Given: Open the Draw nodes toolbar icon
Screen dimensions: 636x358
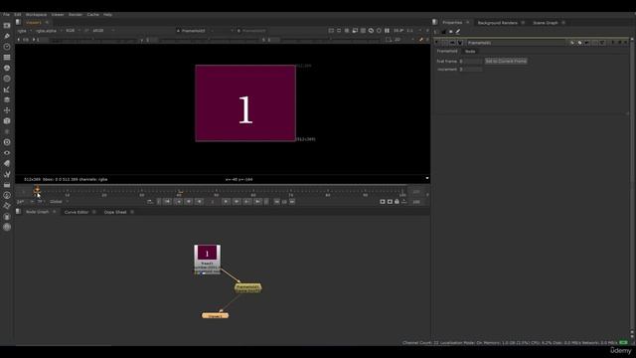Looking at the screenshot, I should point(7,36).
